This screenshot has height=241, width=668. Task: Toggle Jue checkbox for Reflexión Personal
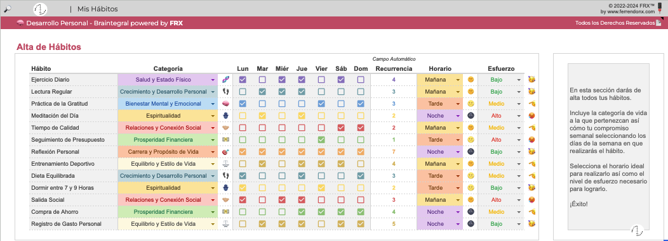click(x=302, y=151)
